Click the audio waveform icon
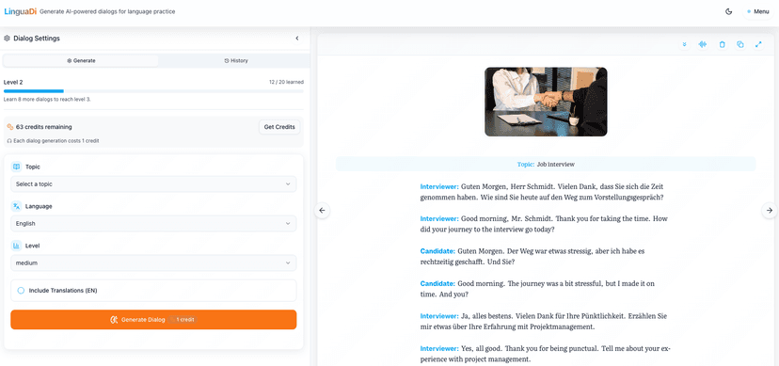 point(703,44)
